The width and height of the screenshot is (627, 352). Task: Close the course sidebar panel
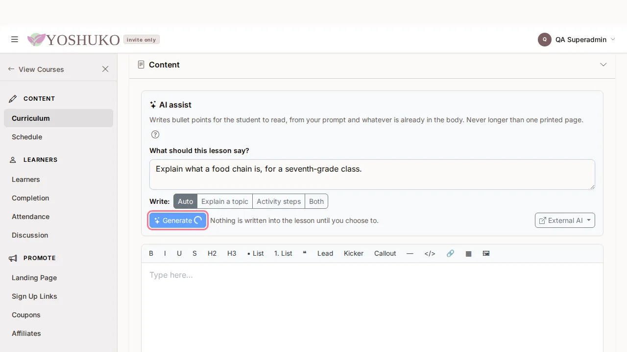pos(105,69)
